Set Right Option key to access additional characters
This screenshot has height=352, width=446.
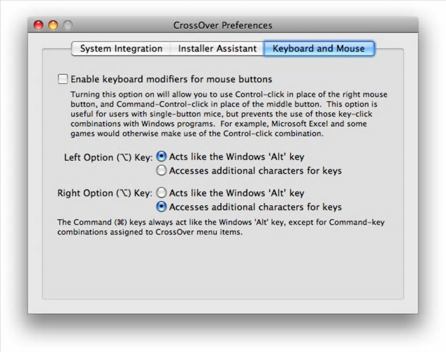(161, 207)
